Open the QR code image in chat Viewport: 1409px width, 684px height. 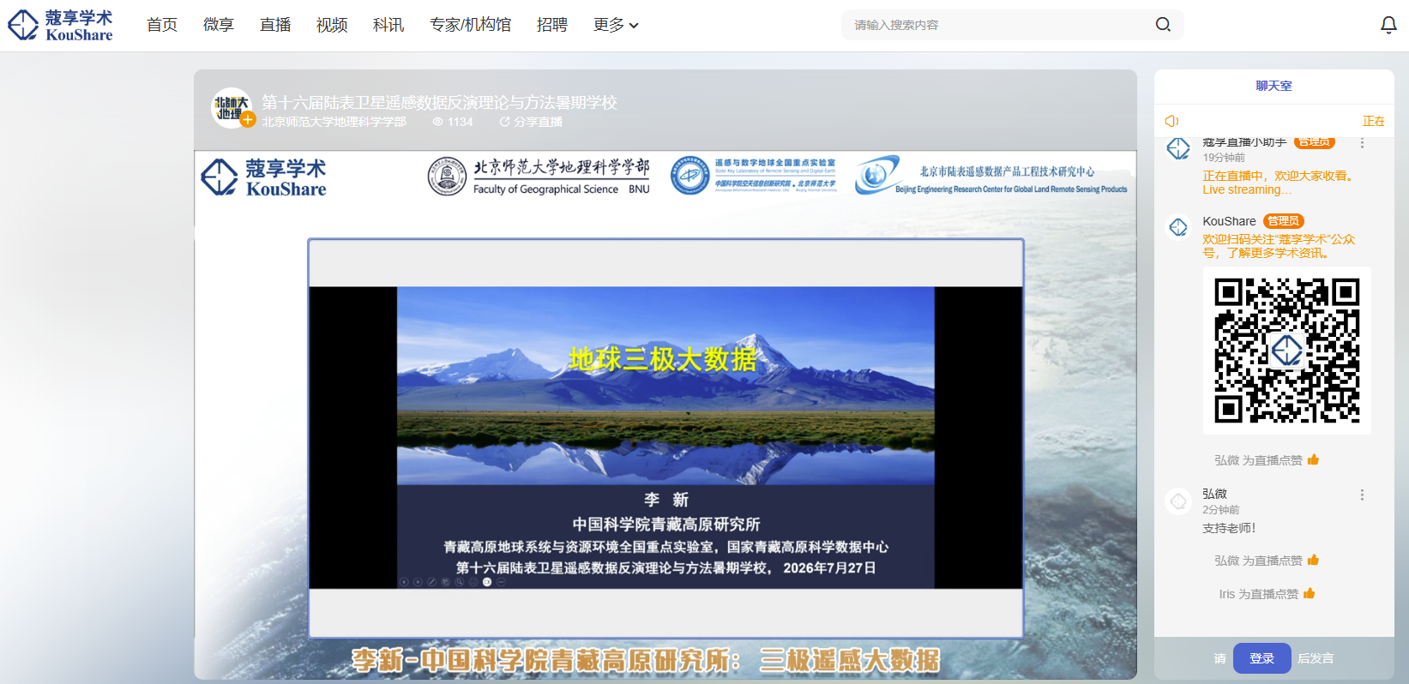1286,351
